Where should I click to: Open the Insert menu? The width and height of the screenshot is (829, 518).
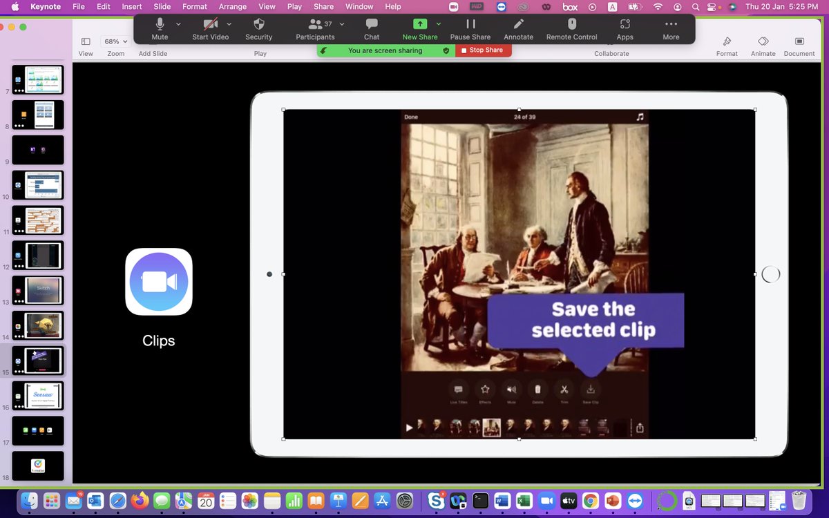(132, 6)
